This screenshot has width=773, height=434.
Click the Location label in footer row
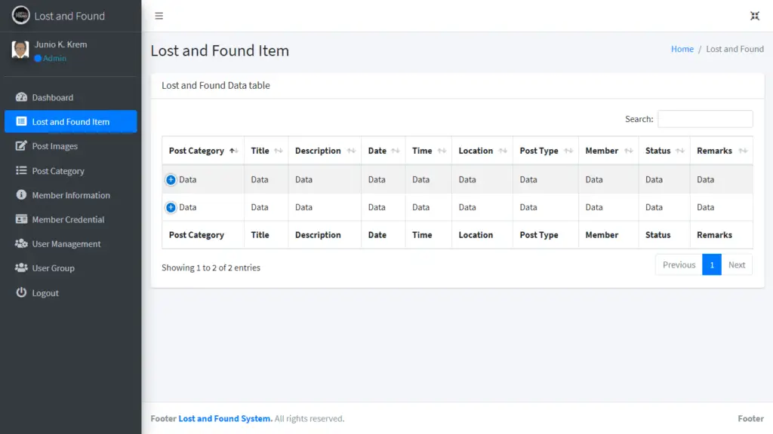click(476, 235)
